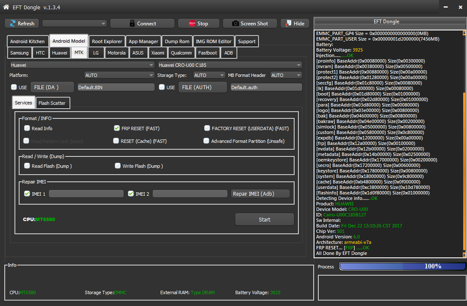Select the Qualcomm tab
The width and height of the screenshot is (467, 306).
(181, 53)
